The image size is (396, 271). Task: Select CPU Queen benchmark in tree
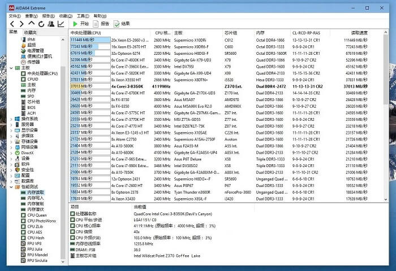pos(37,215)
